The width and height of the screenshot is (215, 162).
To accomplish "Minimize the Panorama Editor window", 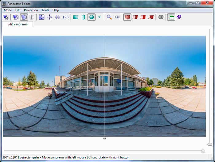I will [191, 3].
